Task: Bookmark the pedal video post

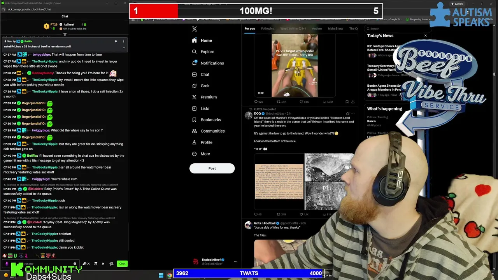Action: 347,102
